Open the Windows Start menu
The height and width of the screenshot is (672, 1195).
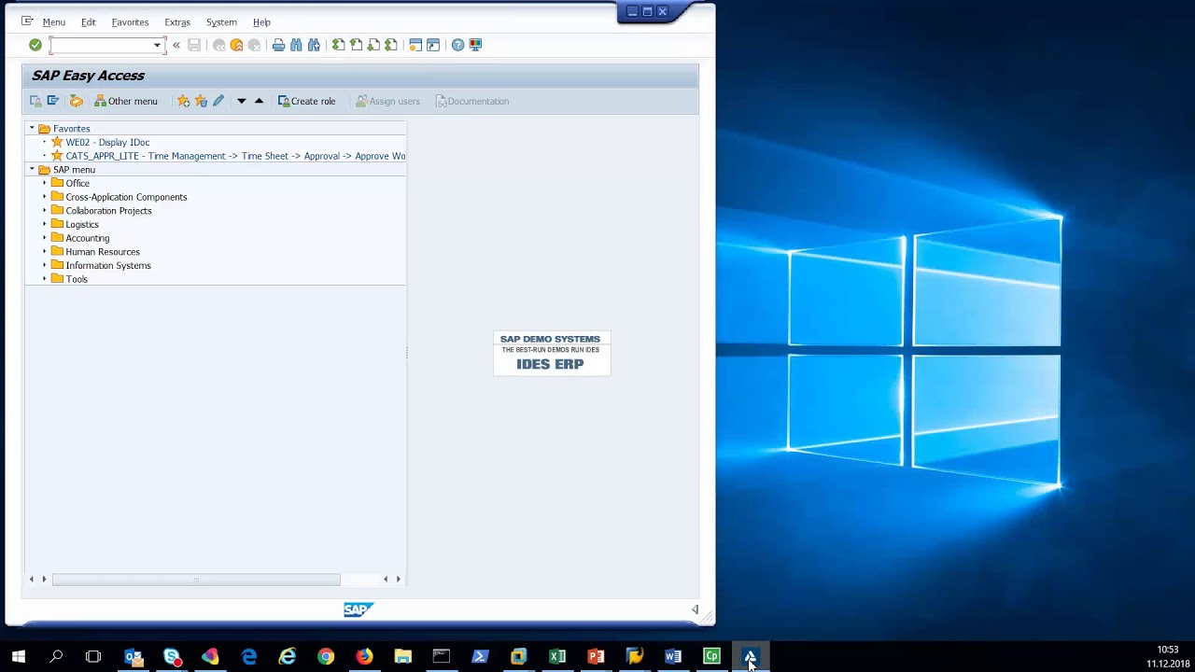[18, 656]
